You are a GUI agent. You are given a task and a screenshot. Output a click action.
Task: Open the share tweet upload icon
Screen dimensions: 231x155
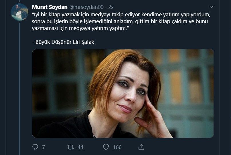pos(141,147)
